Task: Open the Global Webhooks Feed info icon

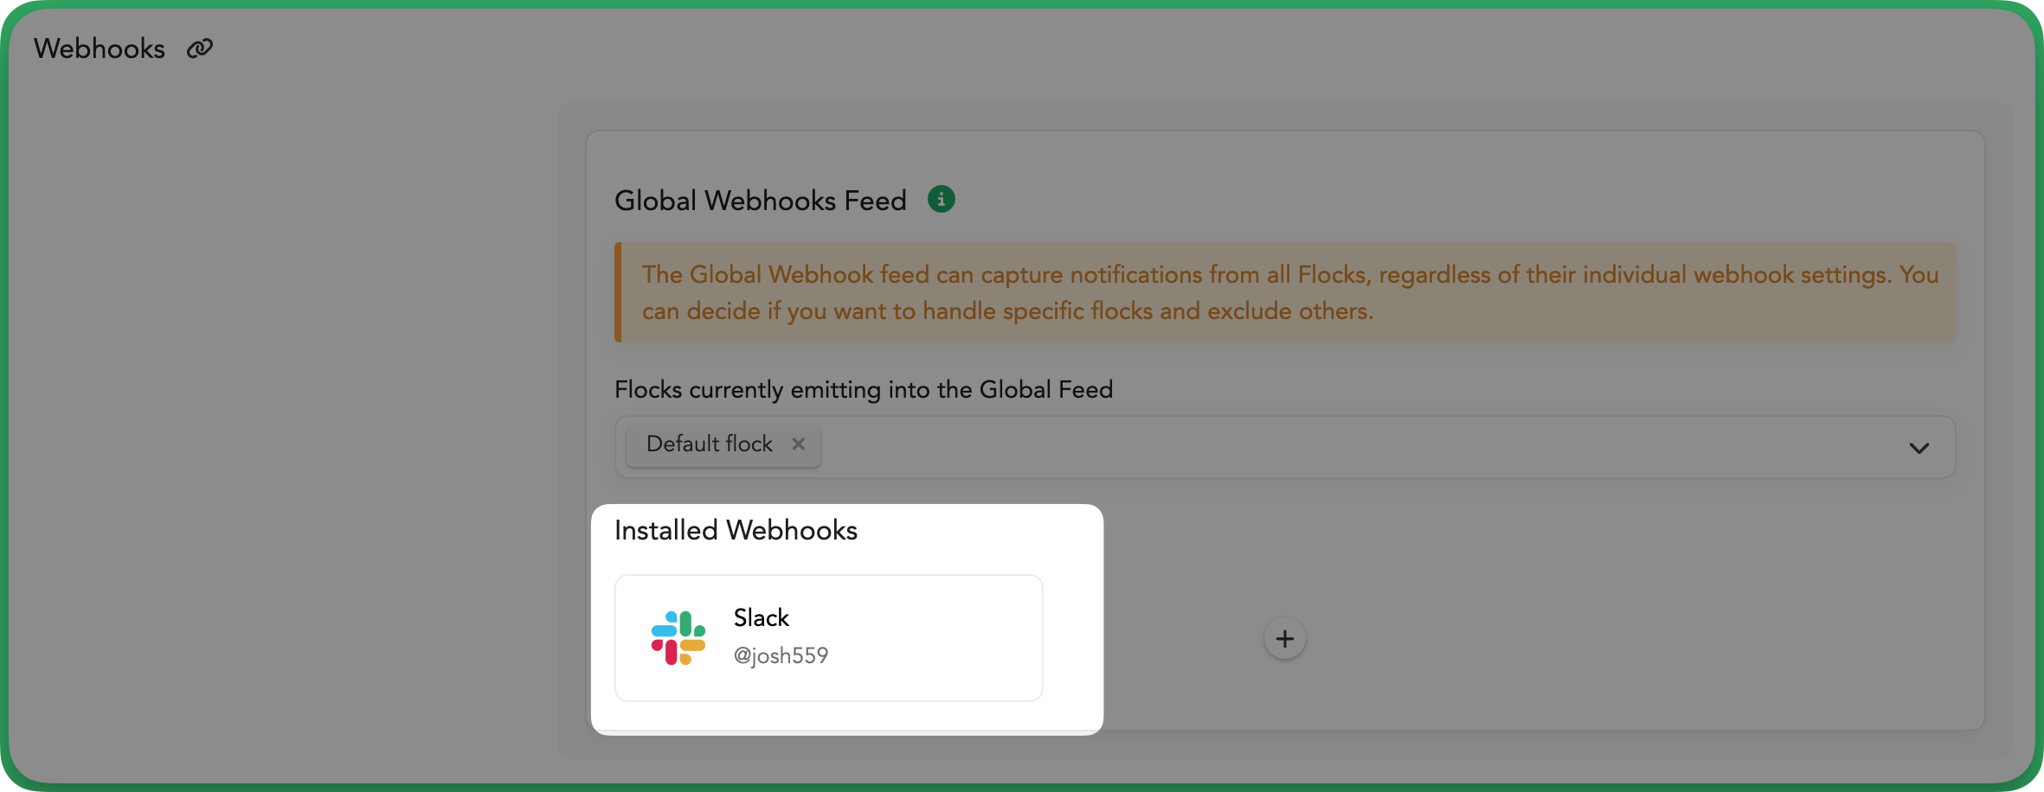Action: click(942, 200)
